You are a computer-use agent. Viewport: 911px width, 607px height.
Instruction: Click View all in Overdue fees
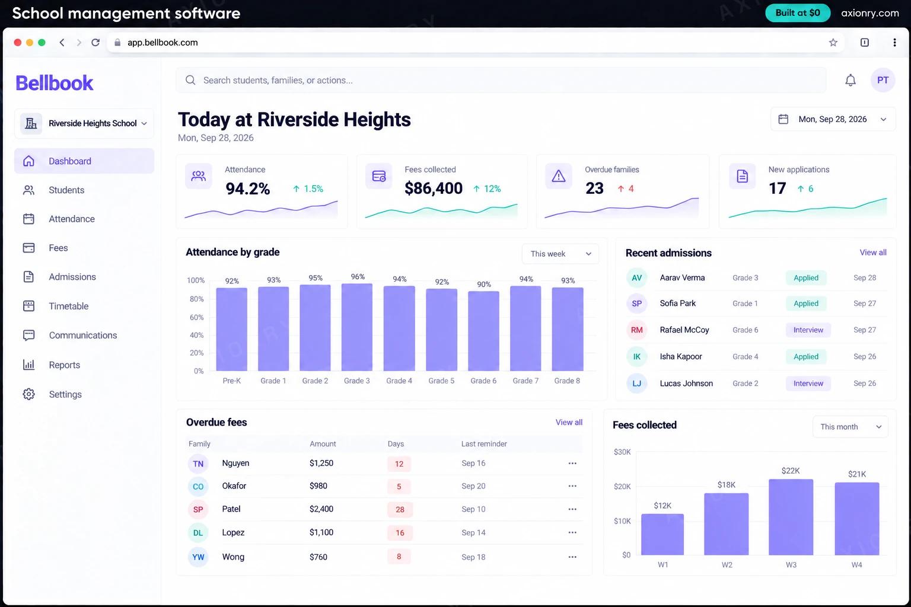click(x=569, y=422)
